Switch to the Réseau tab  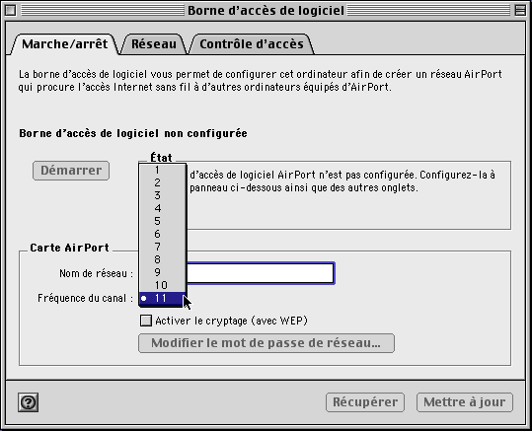pos(154,44)
